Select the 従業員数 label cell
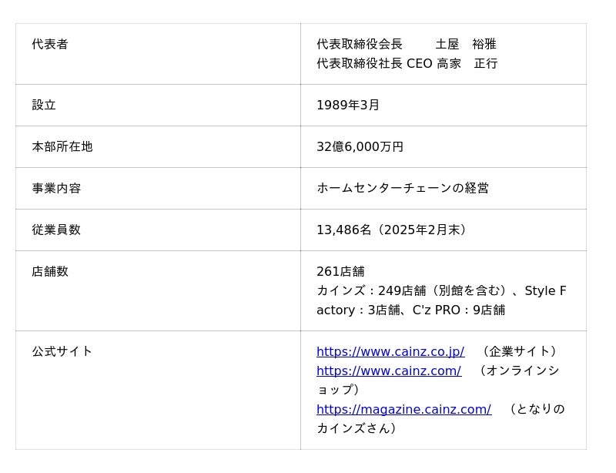This screenshot has height=473, width=616. tap(56, 230)
